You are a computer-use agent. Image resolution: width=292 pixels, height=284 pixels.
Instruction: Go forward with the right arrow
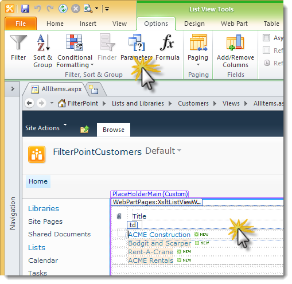point(41,103)
